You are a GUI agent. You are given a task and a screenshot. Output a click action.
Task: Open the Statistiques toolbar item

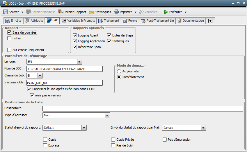pos(100,12)
